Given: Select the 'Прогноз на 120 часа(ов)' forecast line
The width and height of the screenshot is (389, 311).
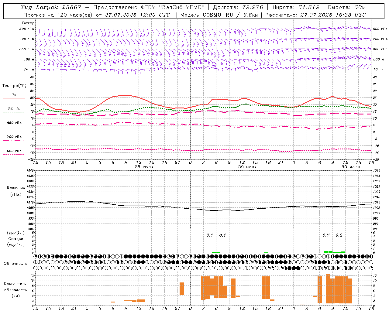Looking at the screenshot, I should [58, 15].
